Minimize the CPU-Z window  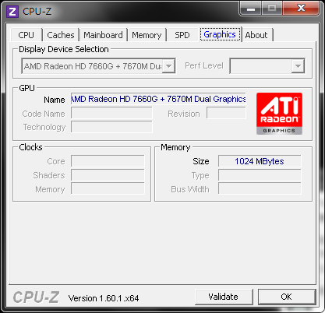tap(251, 9)
